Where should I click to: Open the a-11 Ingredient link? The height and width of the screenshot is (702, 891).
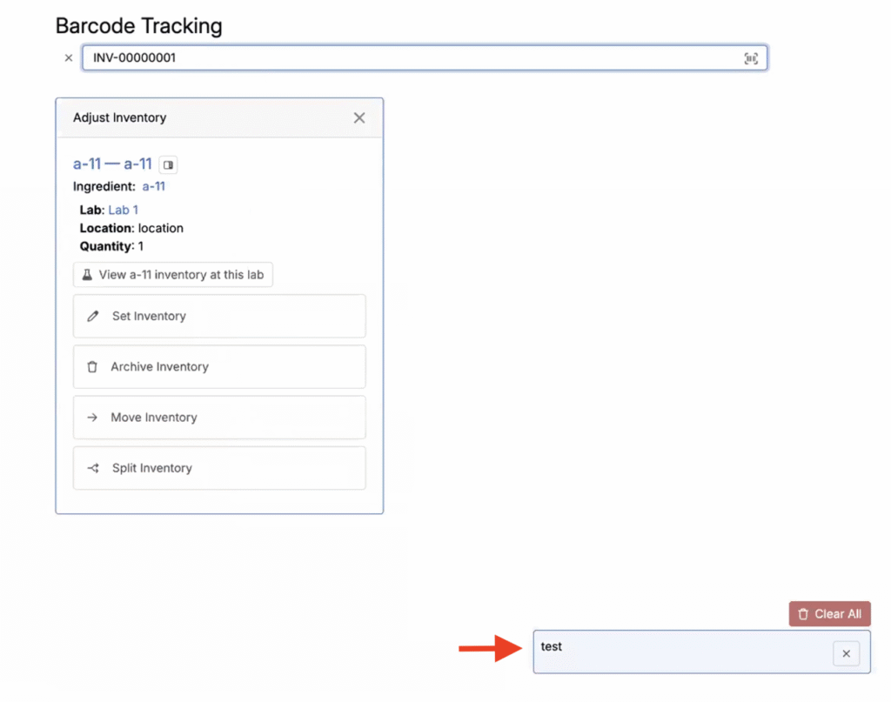[x=153, y=186]
